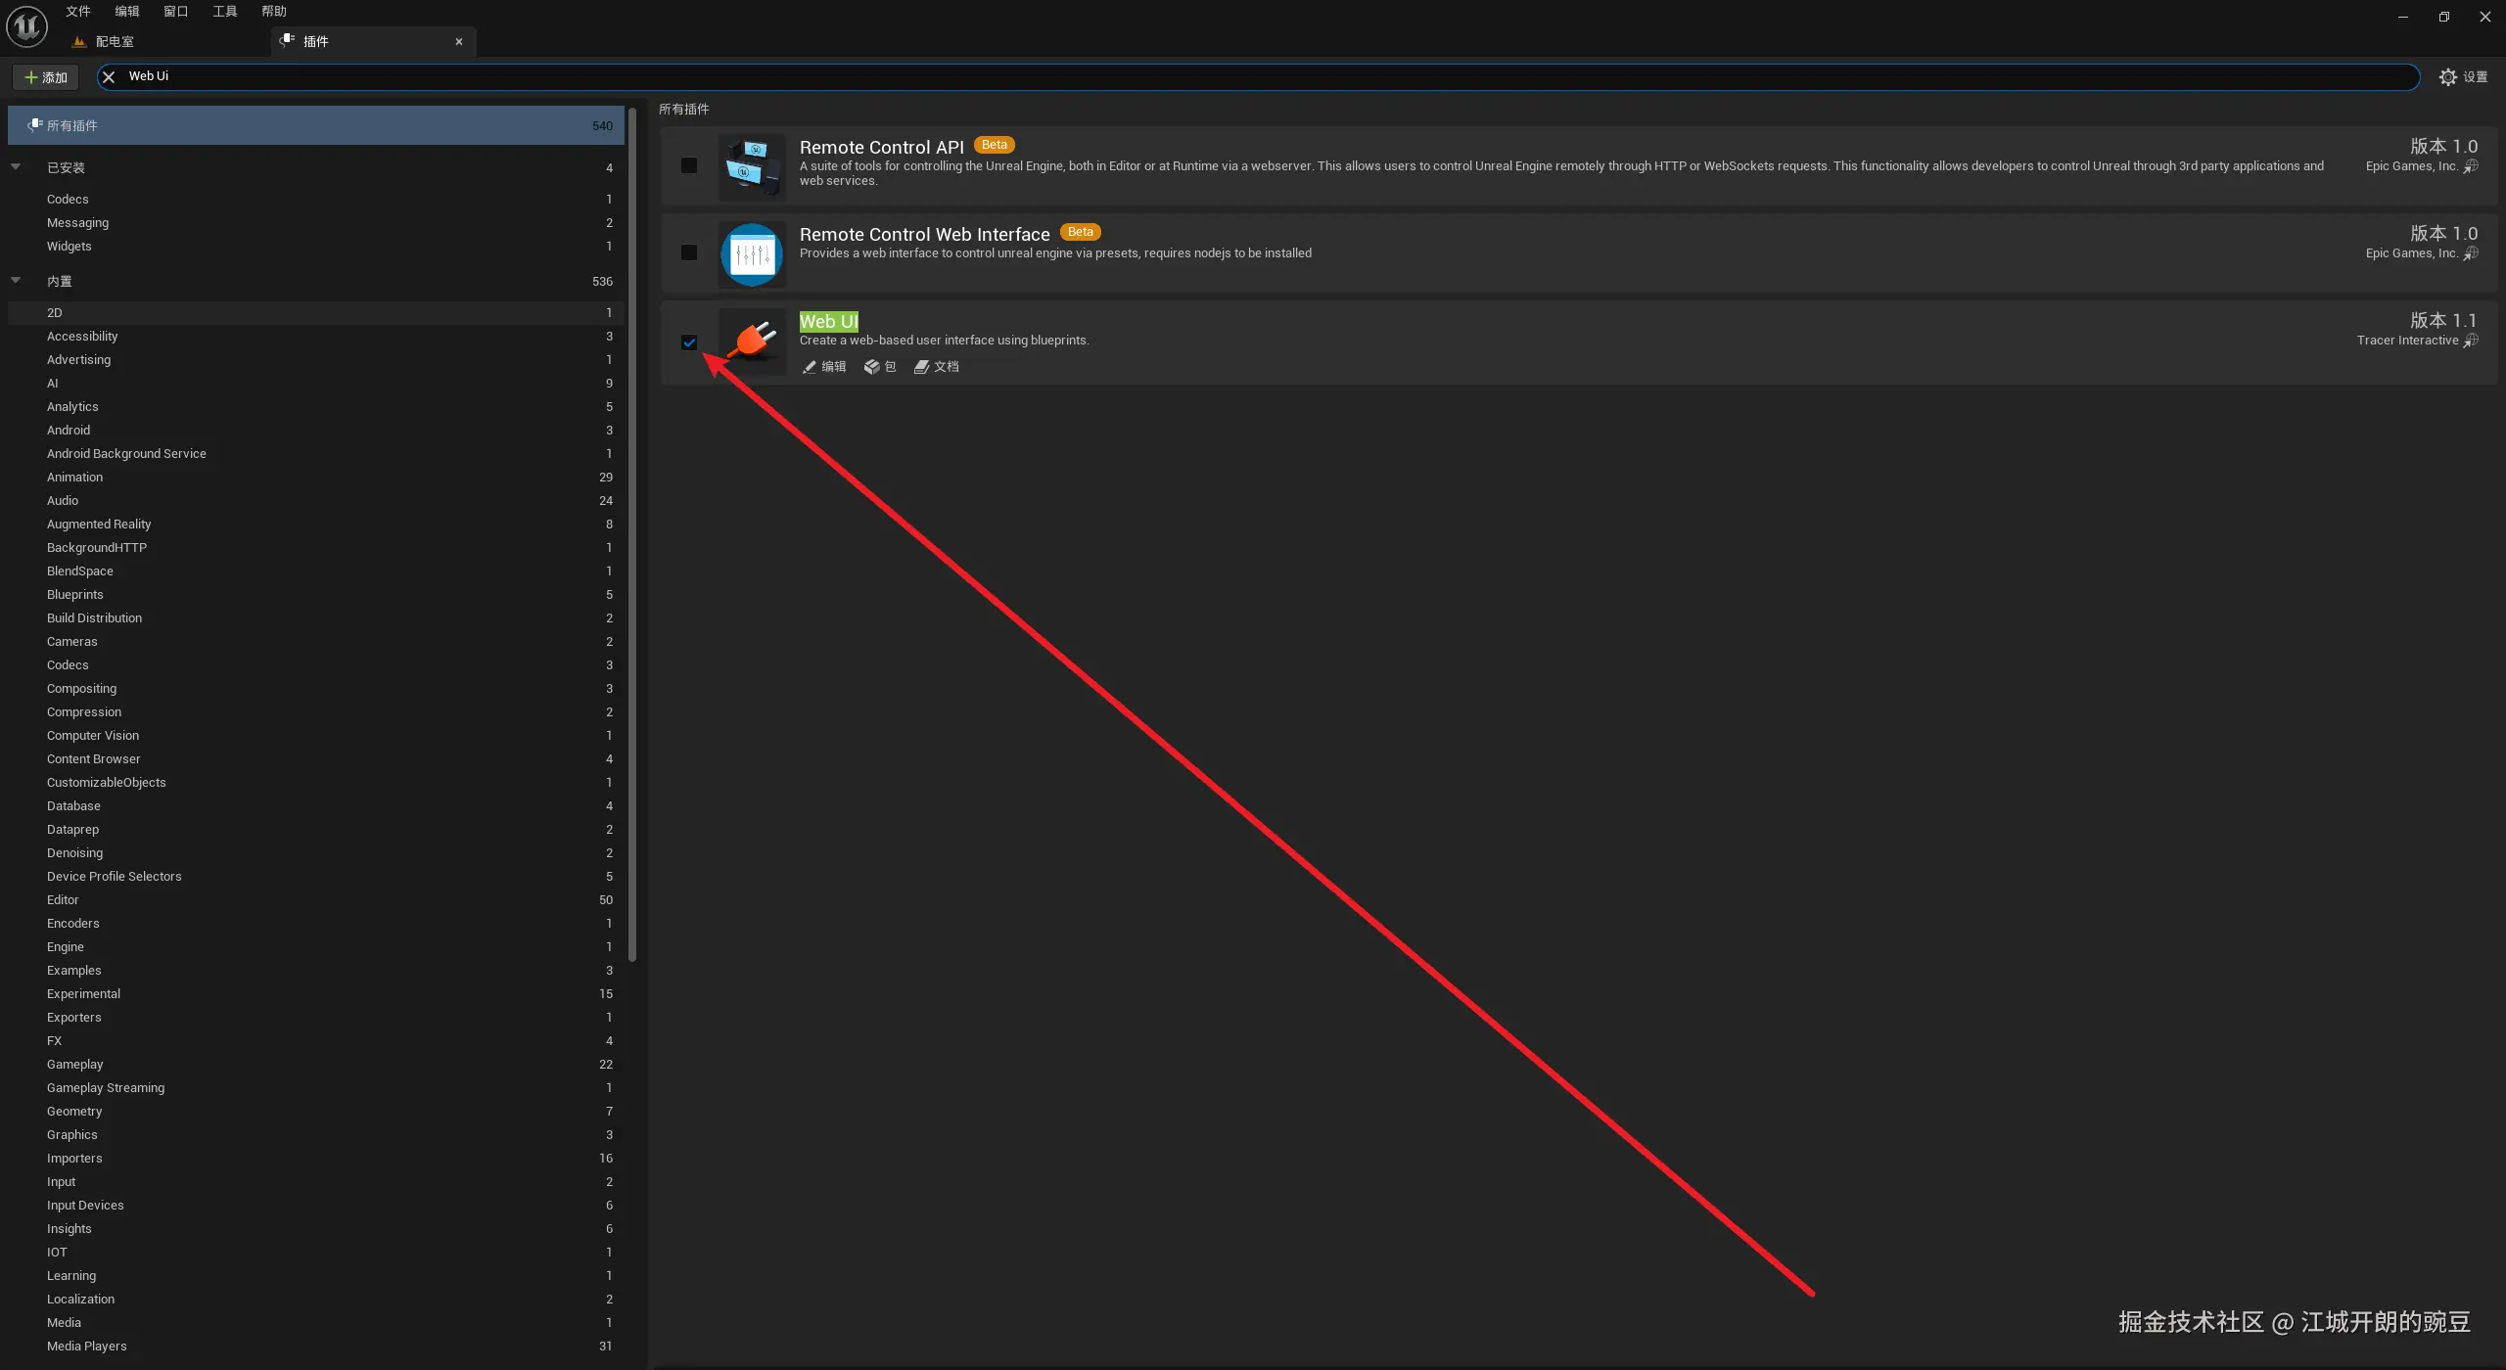Open settings gear icon at top right
Image resolution: width=2506 pixels, height=1370 pixels.
click(2447, 77)
